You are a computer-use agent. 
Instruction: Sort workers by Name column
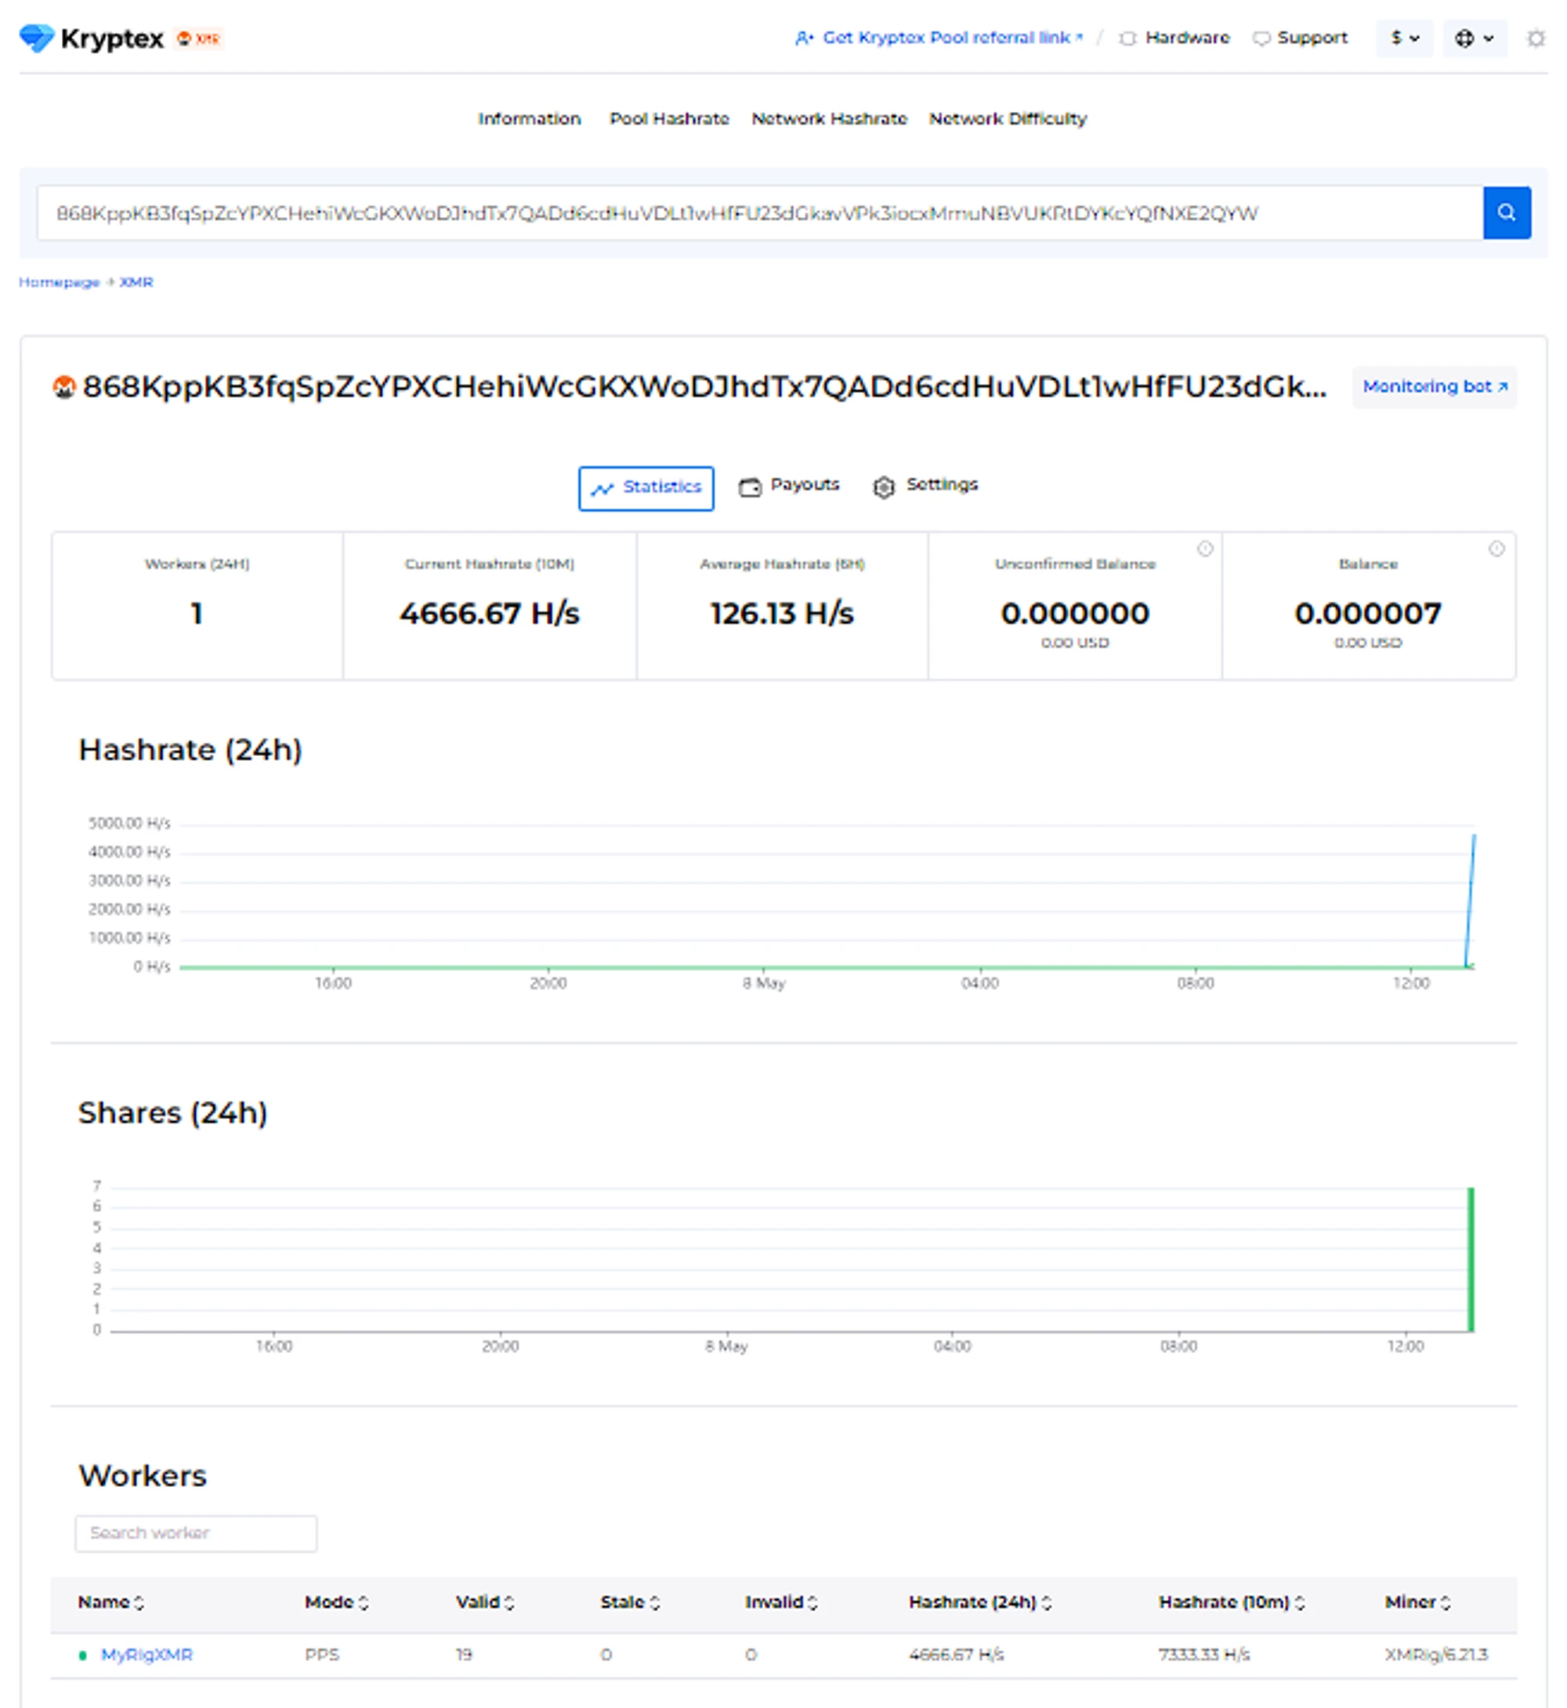[x=111, y=1602]
